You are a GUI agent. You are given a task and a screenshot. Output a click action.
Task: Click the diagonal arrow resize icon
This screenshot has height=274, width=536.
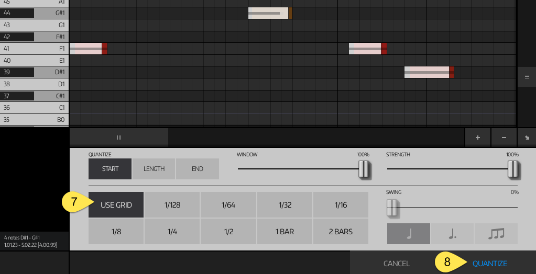point(527,138)
